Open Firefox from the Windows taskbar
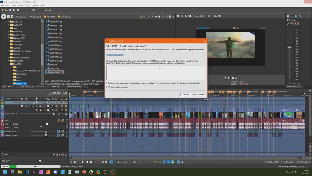The width and height of the screenshot is (312, 176). (84, 172)
